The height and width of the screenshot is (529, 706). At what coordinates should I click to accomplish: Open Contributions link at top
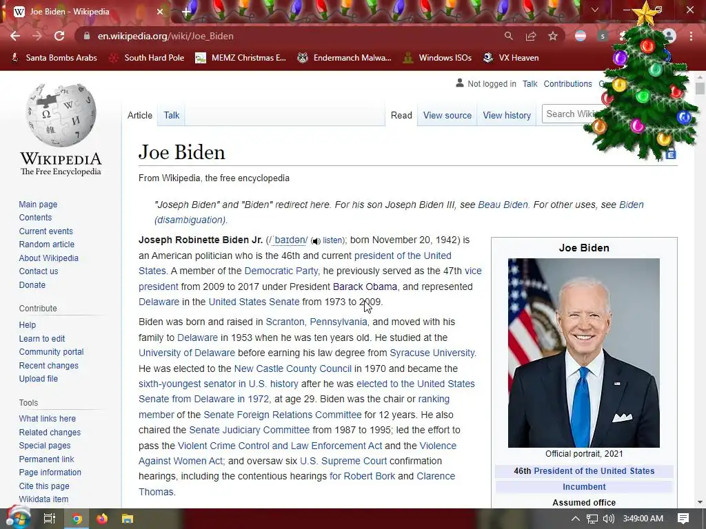pyautogui.click(x=567, y=83)
